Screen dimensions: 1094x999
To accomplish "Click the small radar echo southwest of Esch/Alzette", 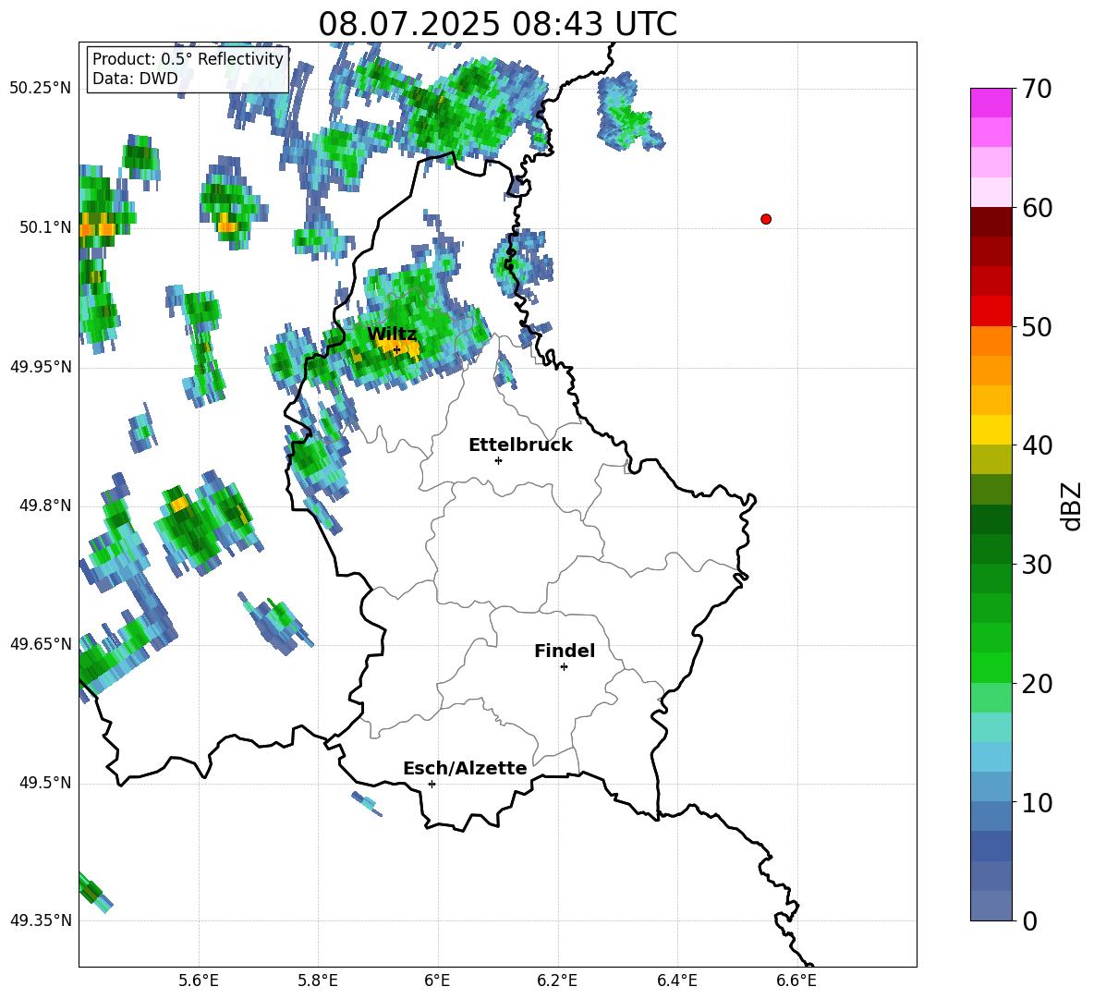I will (367, 804).
